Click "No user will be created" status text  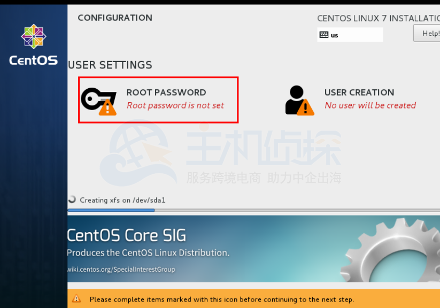pos(370,105)
